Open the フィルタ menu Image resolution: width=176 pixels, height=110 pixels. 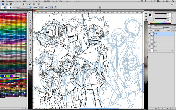[x=54, y=1]
